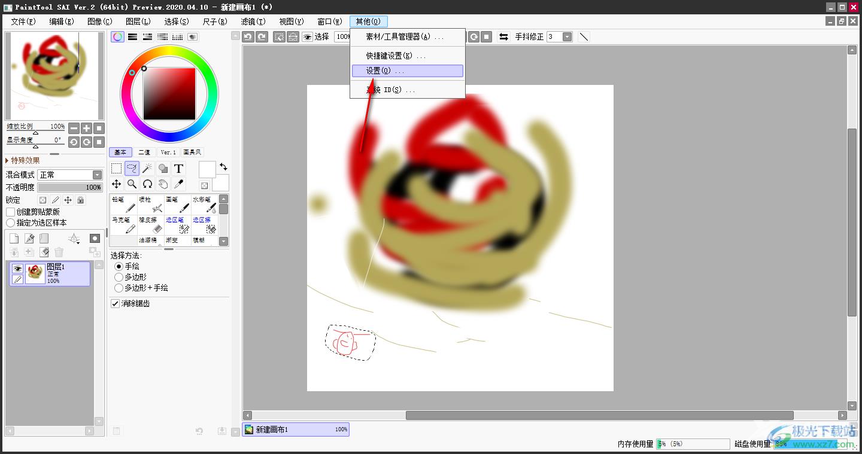Clear the layer with eraser icon
The height and width of the screenshot is (454, 862).
click(44, 252)
